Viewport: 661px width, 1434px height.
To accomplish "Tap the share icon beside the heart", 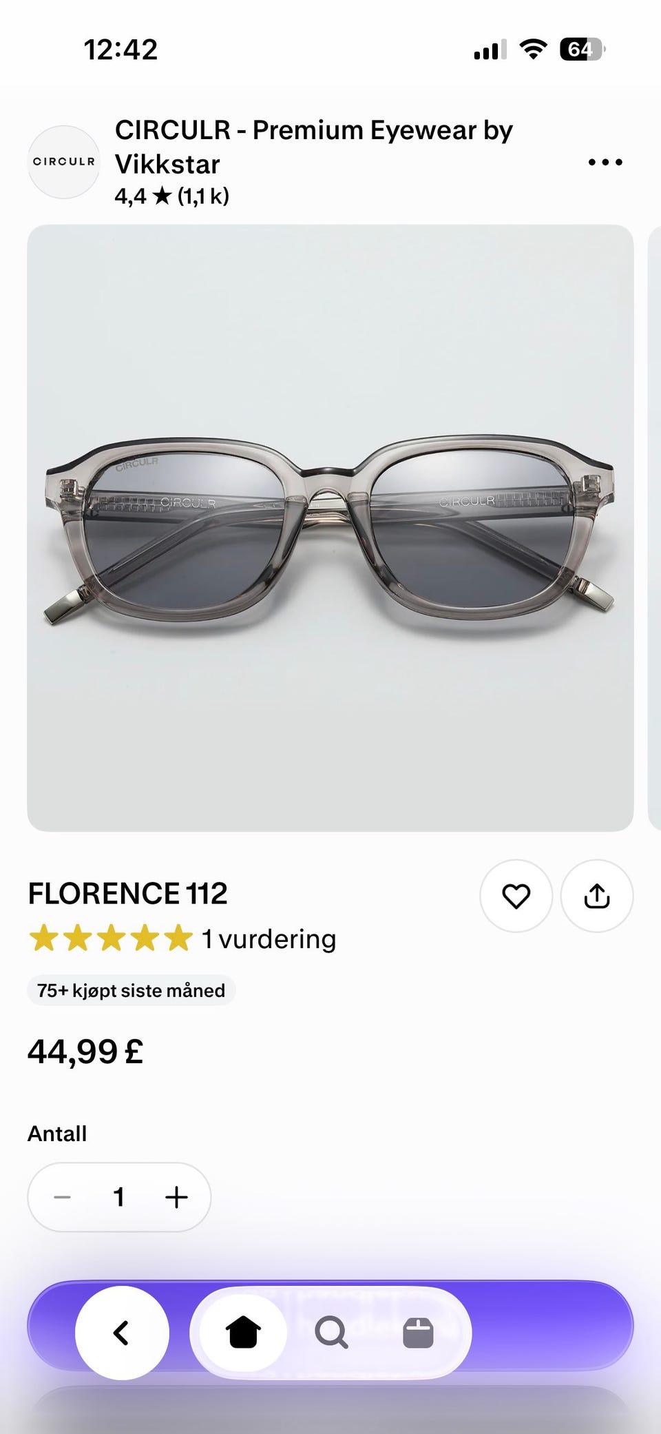I will click(x=597, y=896).
